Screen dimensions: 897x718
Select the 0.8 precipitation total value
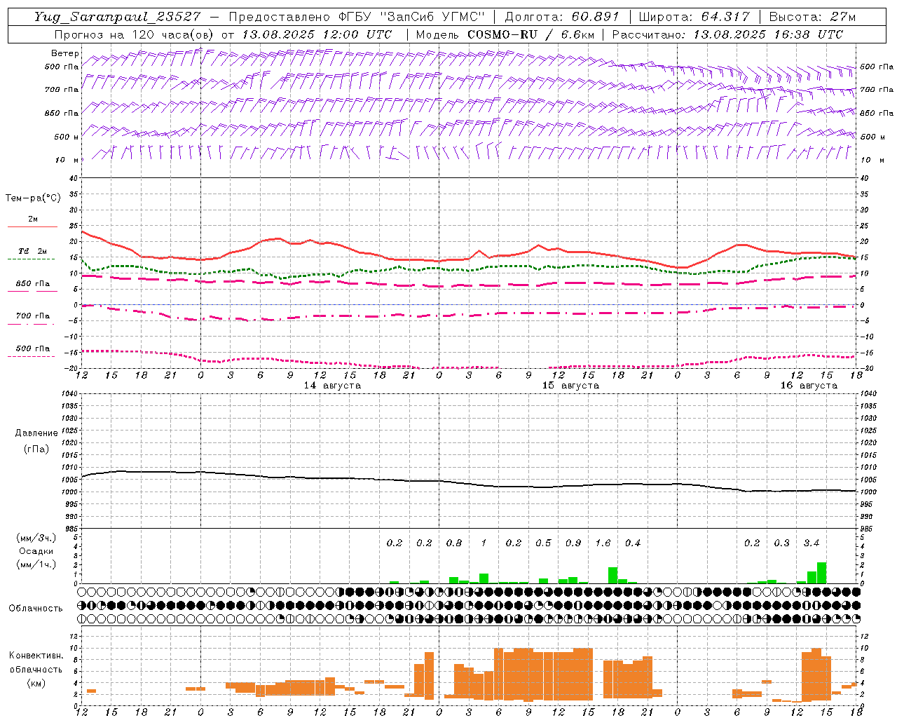pyautogui.click(x=454, y=543)
